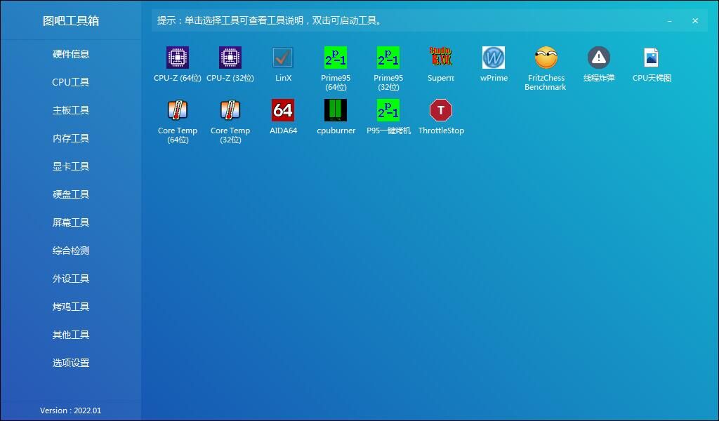Go to 硬盘工具 in the sidebar
The image size is (719, 421).
point(71,194)
